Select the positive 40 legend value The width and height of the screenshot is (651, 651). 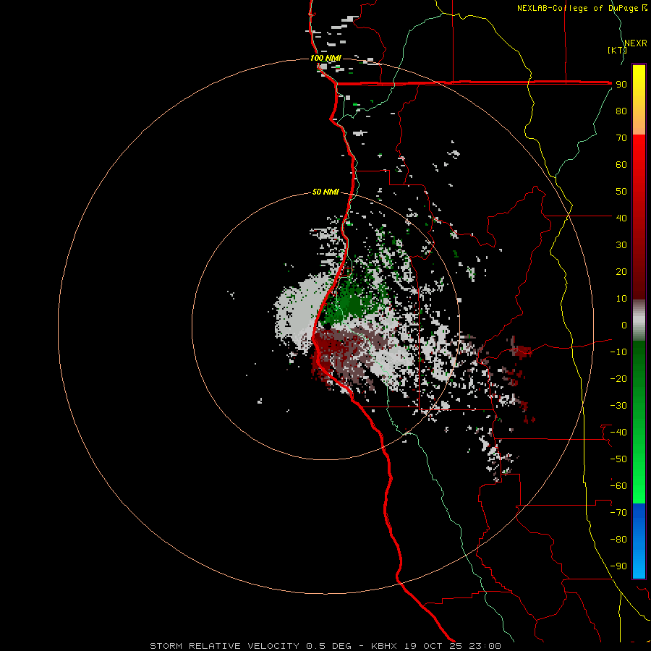[621, 218]
